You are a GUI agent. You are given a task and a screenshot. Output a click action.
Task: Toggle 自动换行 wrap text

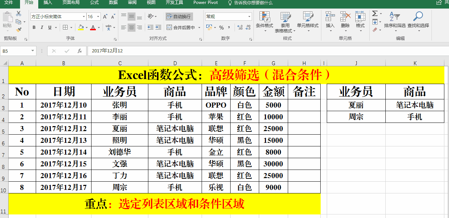tap(179, 16)
